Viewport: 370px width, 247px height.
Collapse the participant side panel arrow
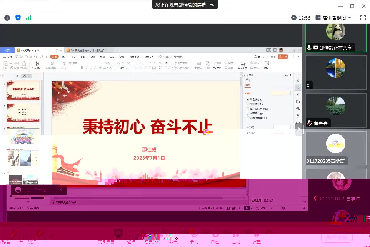tap(298, 129)
